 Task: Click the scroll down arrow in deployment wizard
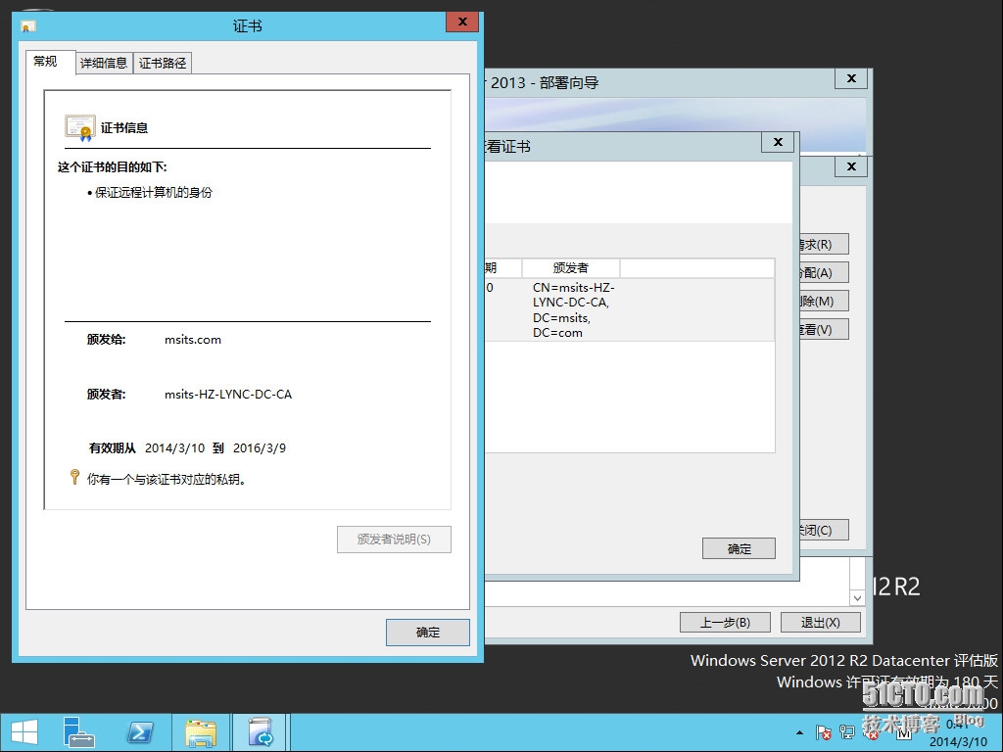click(x=857, y=598)
